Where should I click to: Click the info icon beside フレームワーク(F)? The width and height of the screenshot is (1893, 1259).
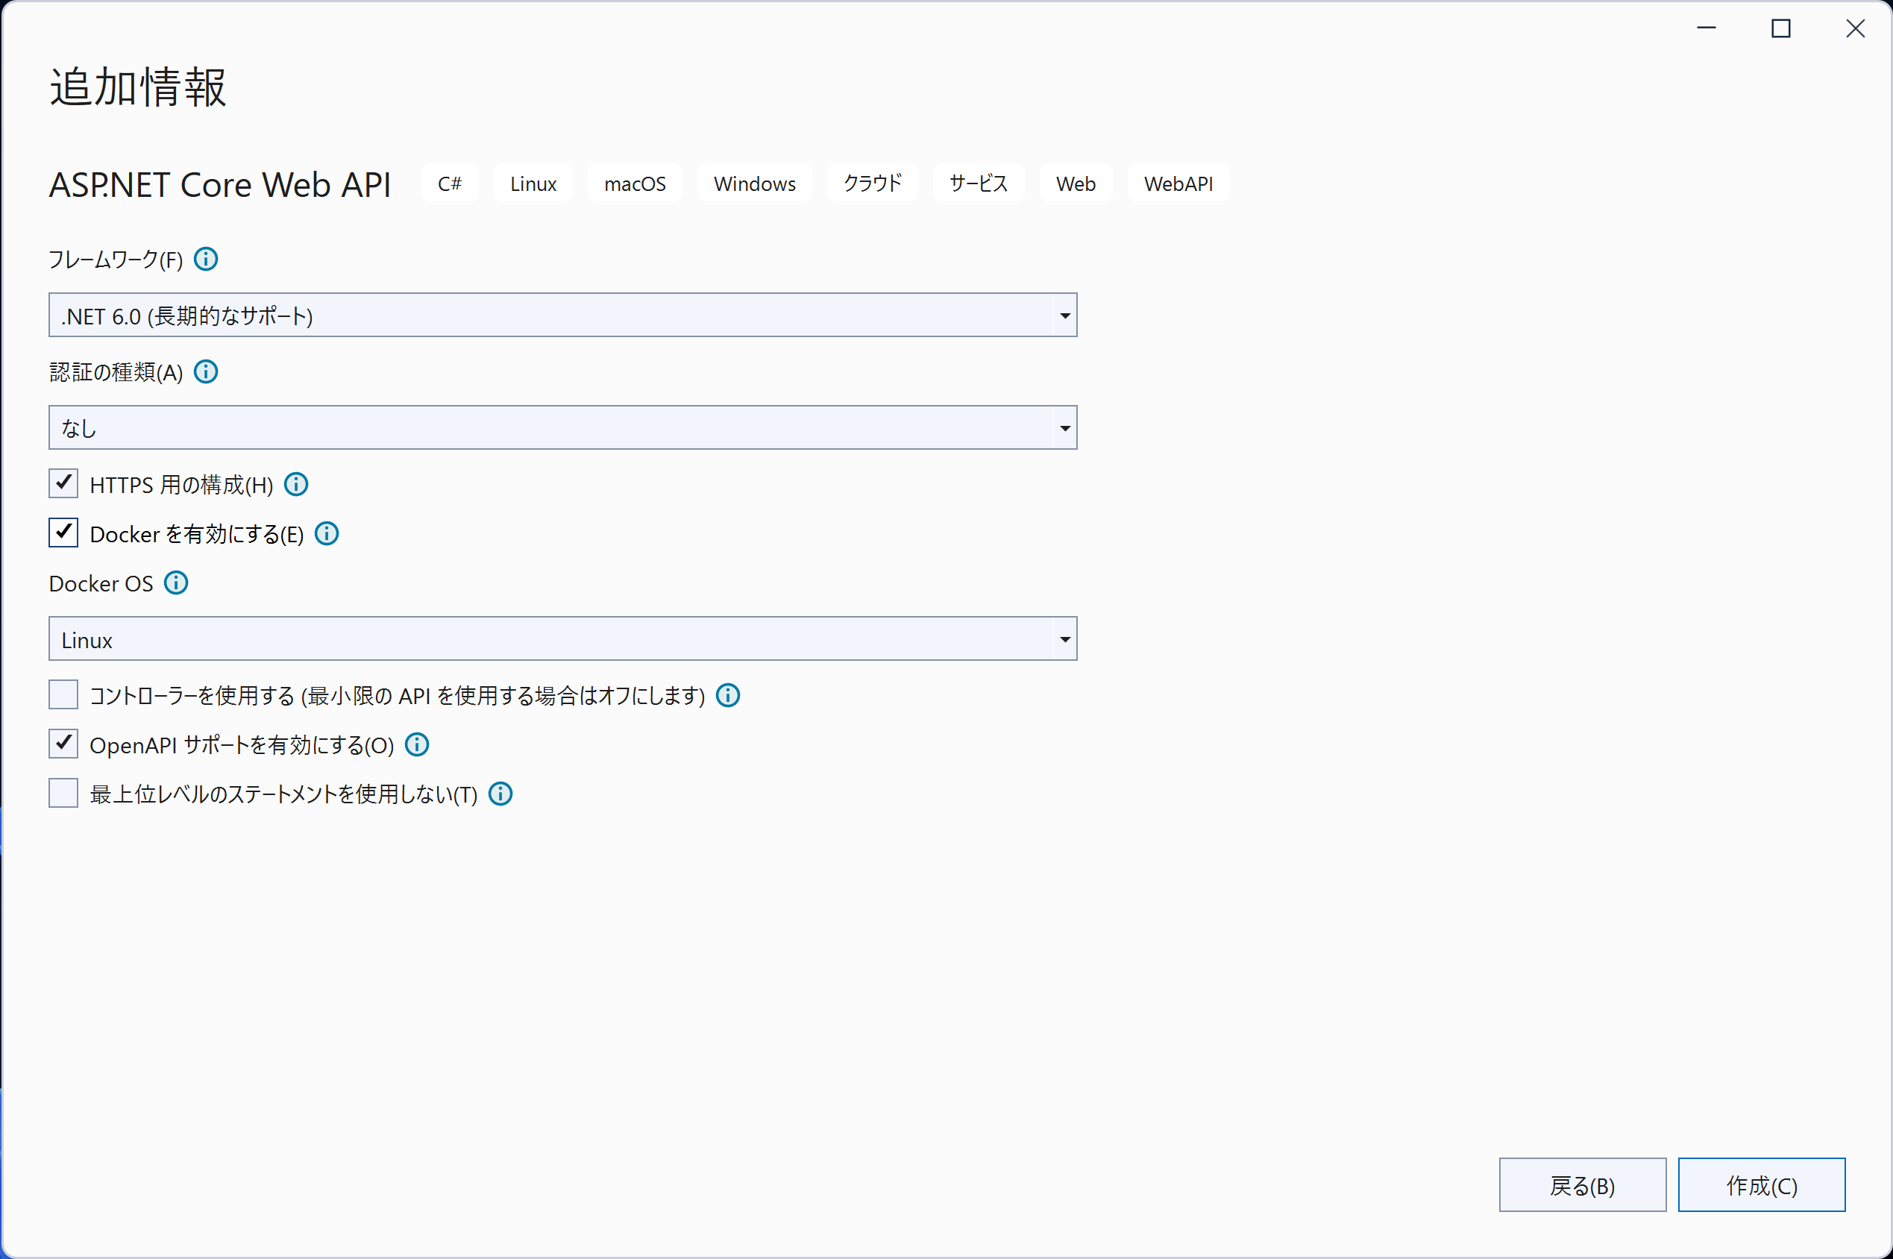pos(207,260)
